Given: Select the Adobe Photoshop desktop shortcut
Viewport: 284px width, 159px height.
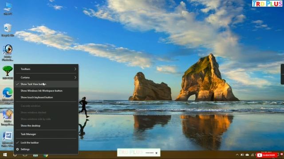Looking at the screenshot, I should coord(8,52).
